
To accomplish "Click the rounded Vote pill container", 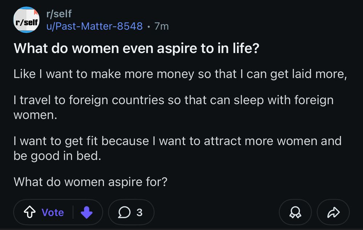I will tap(58, 212).
